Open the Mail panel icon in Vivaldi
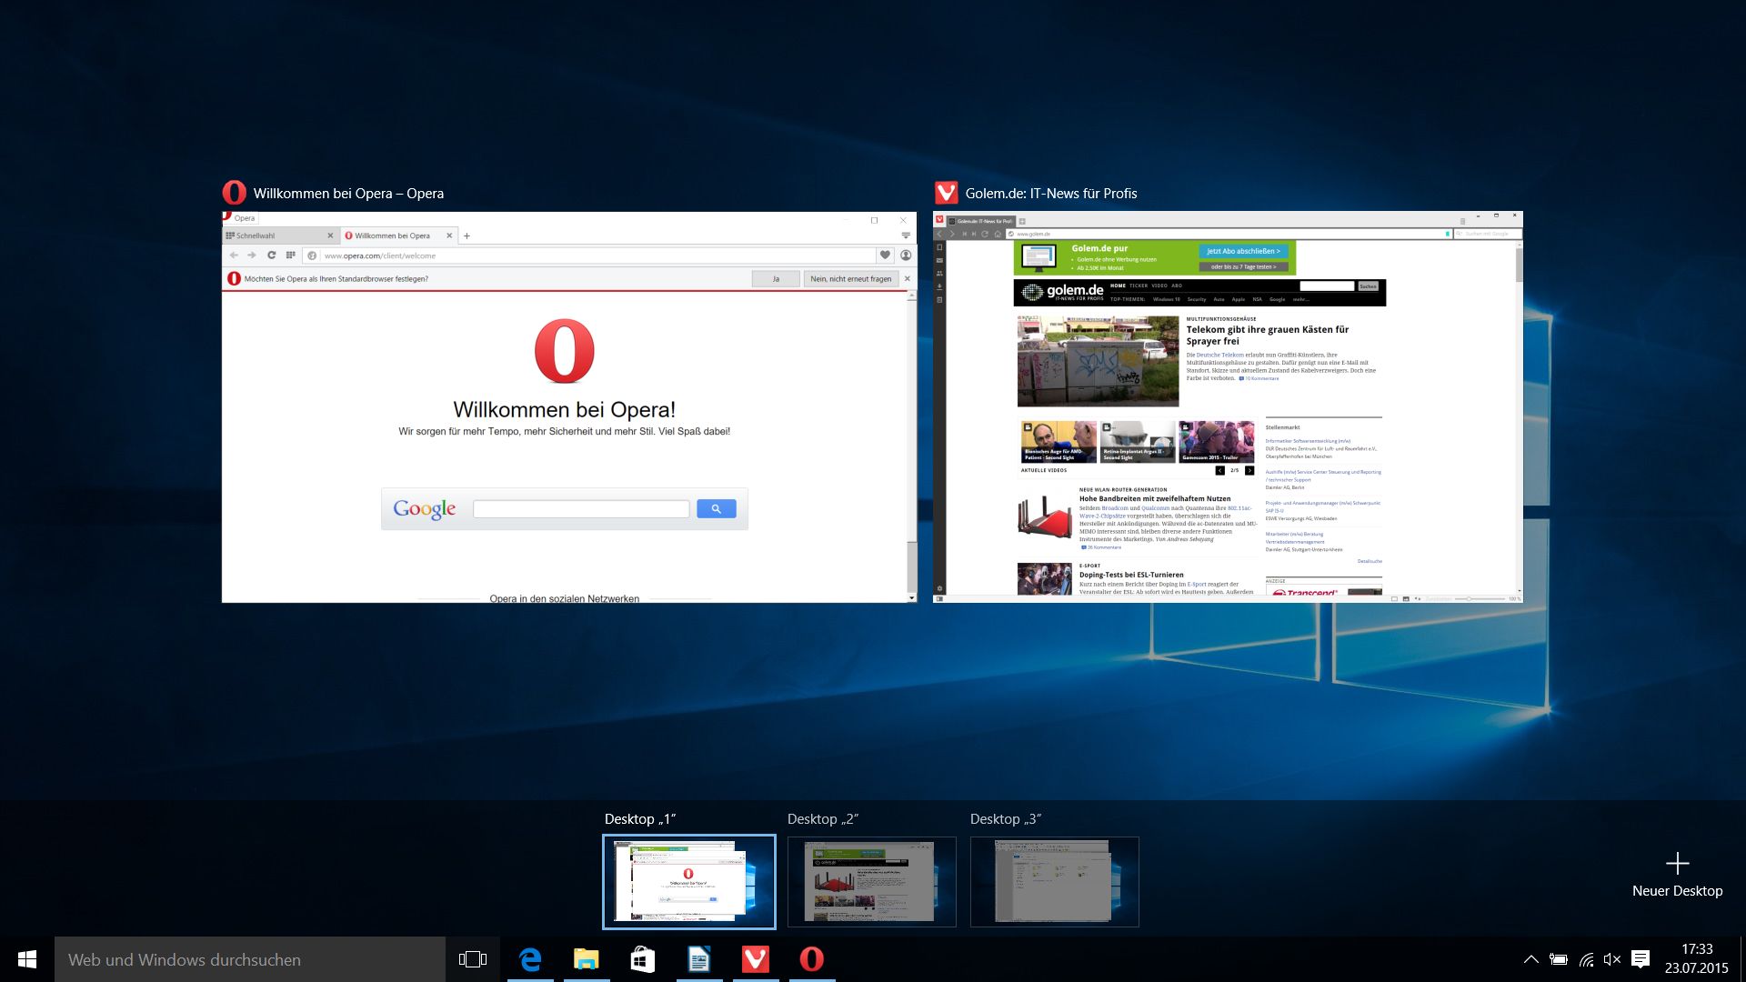 [x=939, y=260]
